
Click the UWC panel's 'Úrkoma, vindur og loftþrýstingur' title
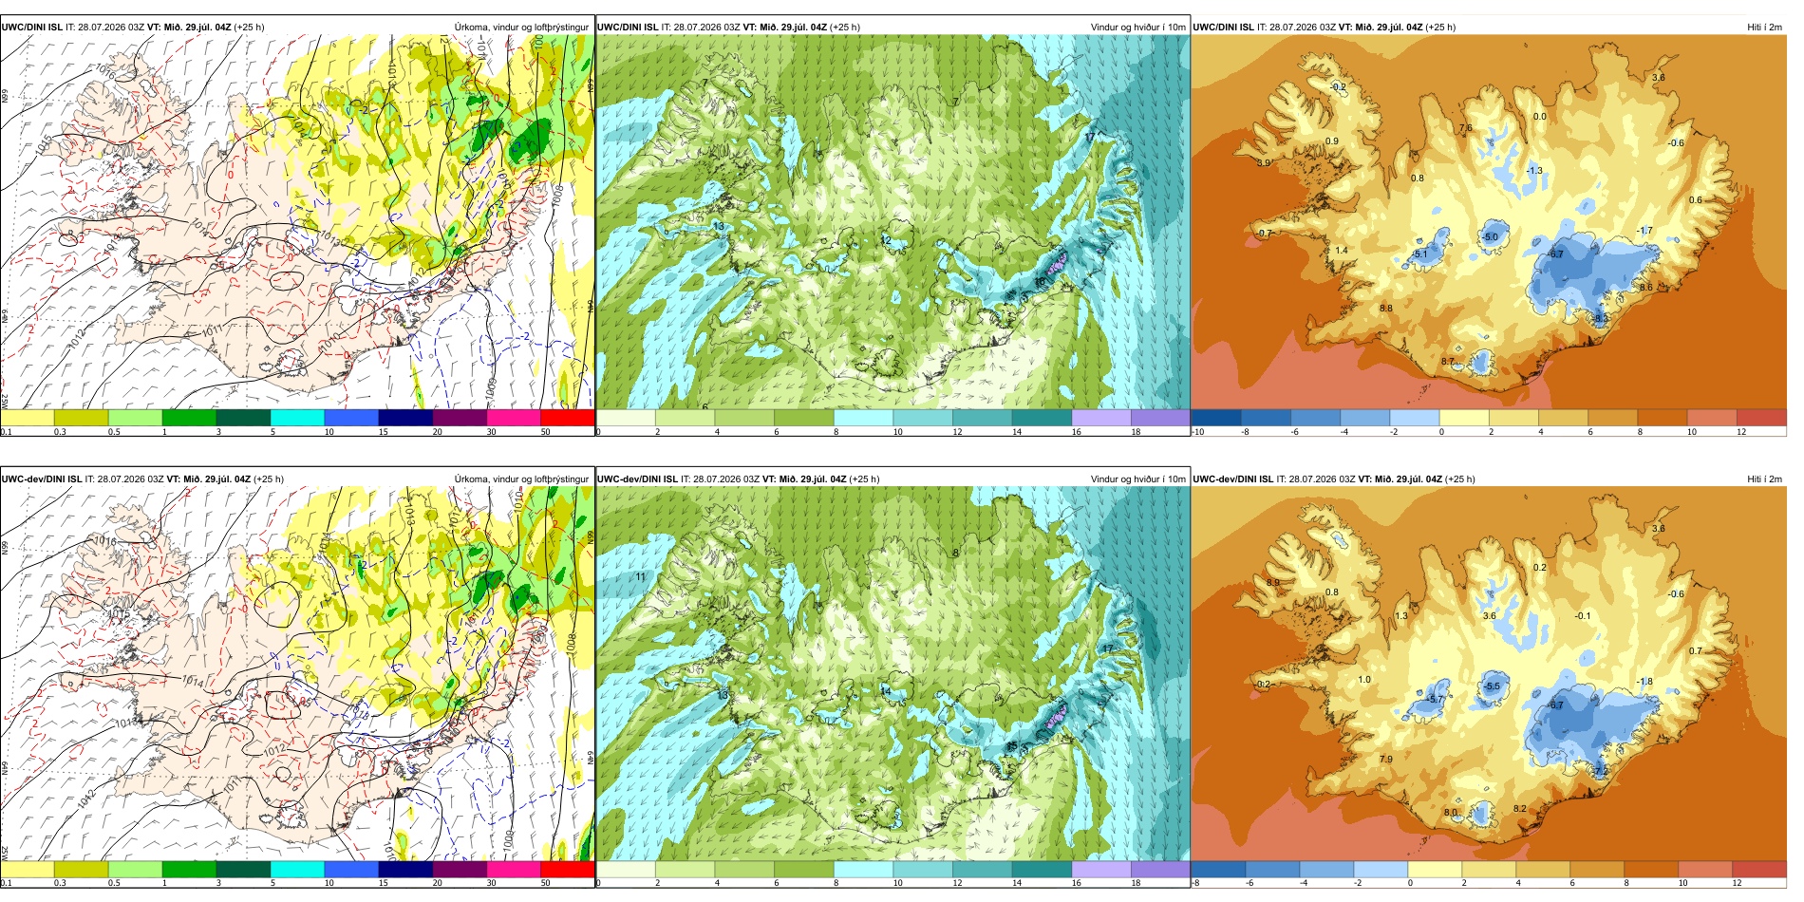pos(521,27)
